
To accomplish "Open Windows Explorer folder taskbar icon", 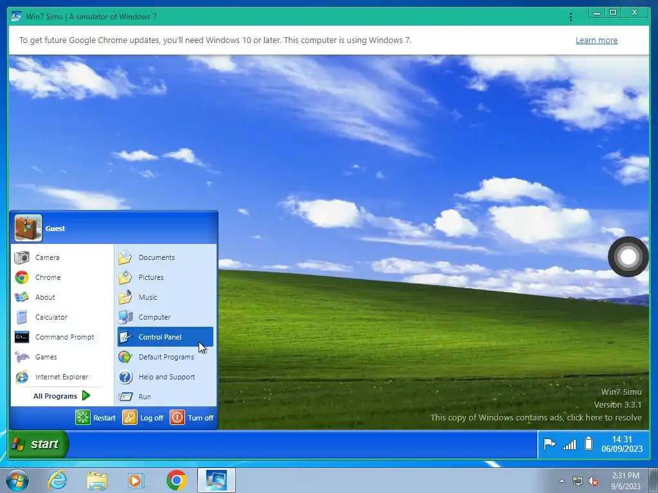I will tap(97, 481).
